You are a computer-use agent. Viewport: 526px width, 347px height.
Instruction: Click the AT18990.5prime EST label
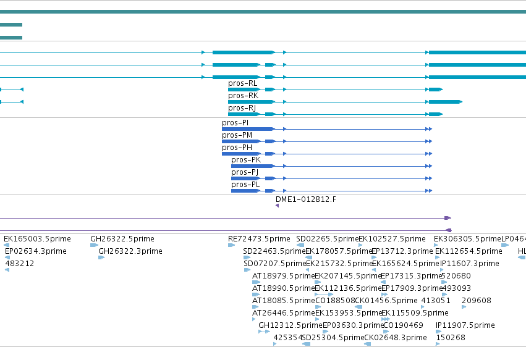click(284, 289)
